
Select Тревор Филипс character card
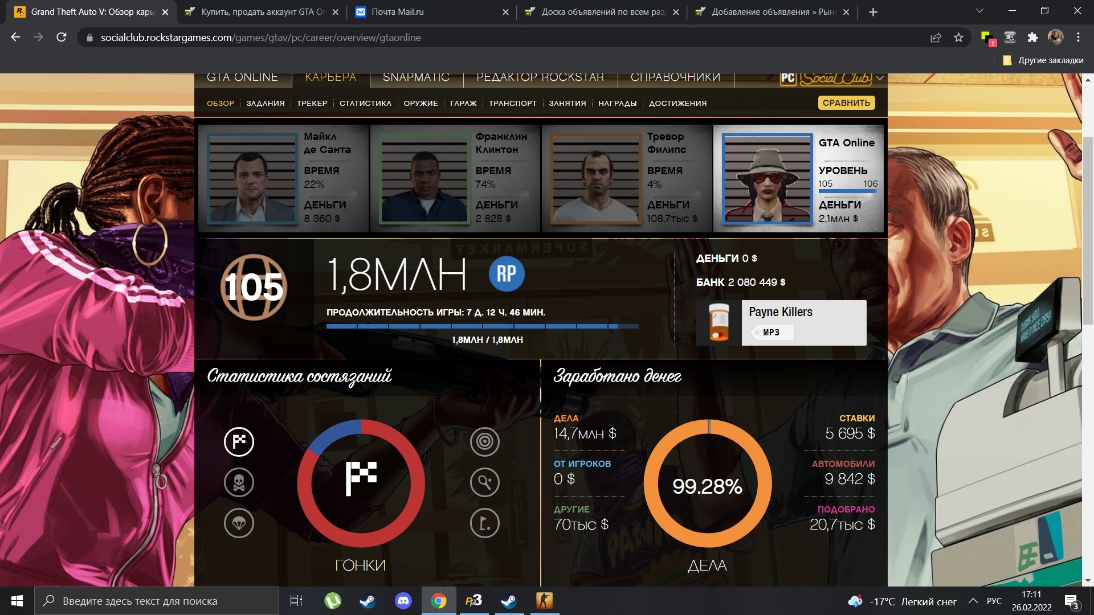[627, 178]
